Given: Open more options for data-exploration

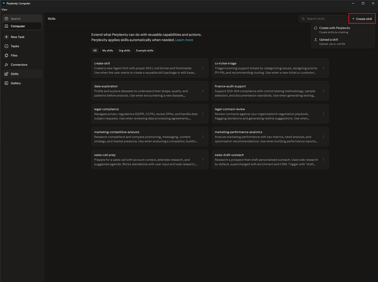Looking at the screenshot, I should 203,91.
